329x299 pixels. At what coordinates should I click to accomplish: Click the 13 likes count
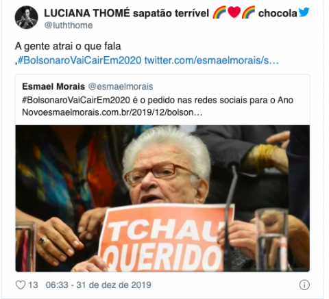pyautogui.click(x=33, y=285)
